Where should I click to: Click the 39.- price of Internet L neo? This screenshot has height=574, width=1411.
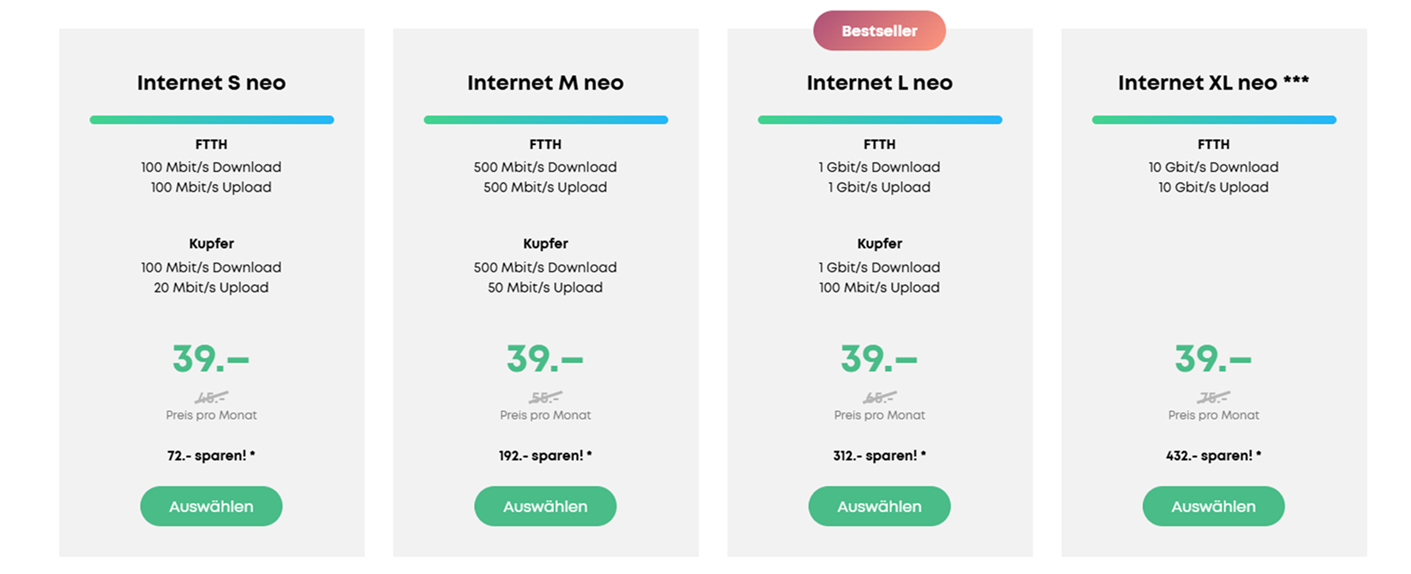(879, 359)
